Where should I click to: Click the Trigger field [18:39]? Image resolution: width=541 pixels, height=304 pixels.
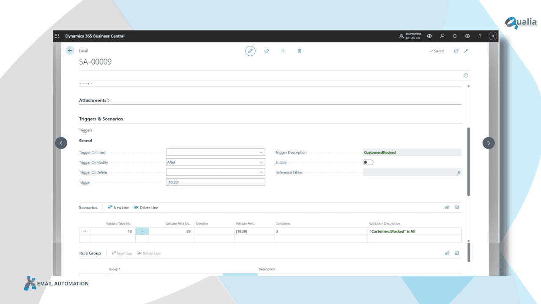tap(216, 182)
